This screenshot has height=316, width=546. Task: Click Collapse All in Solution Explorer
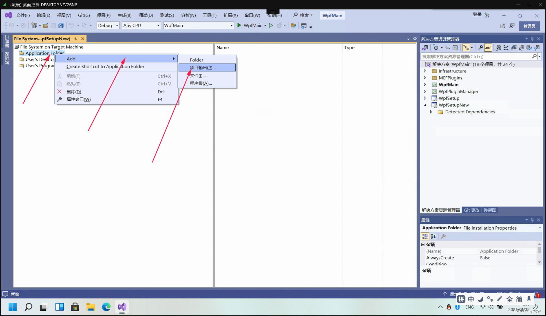[455, 48]
